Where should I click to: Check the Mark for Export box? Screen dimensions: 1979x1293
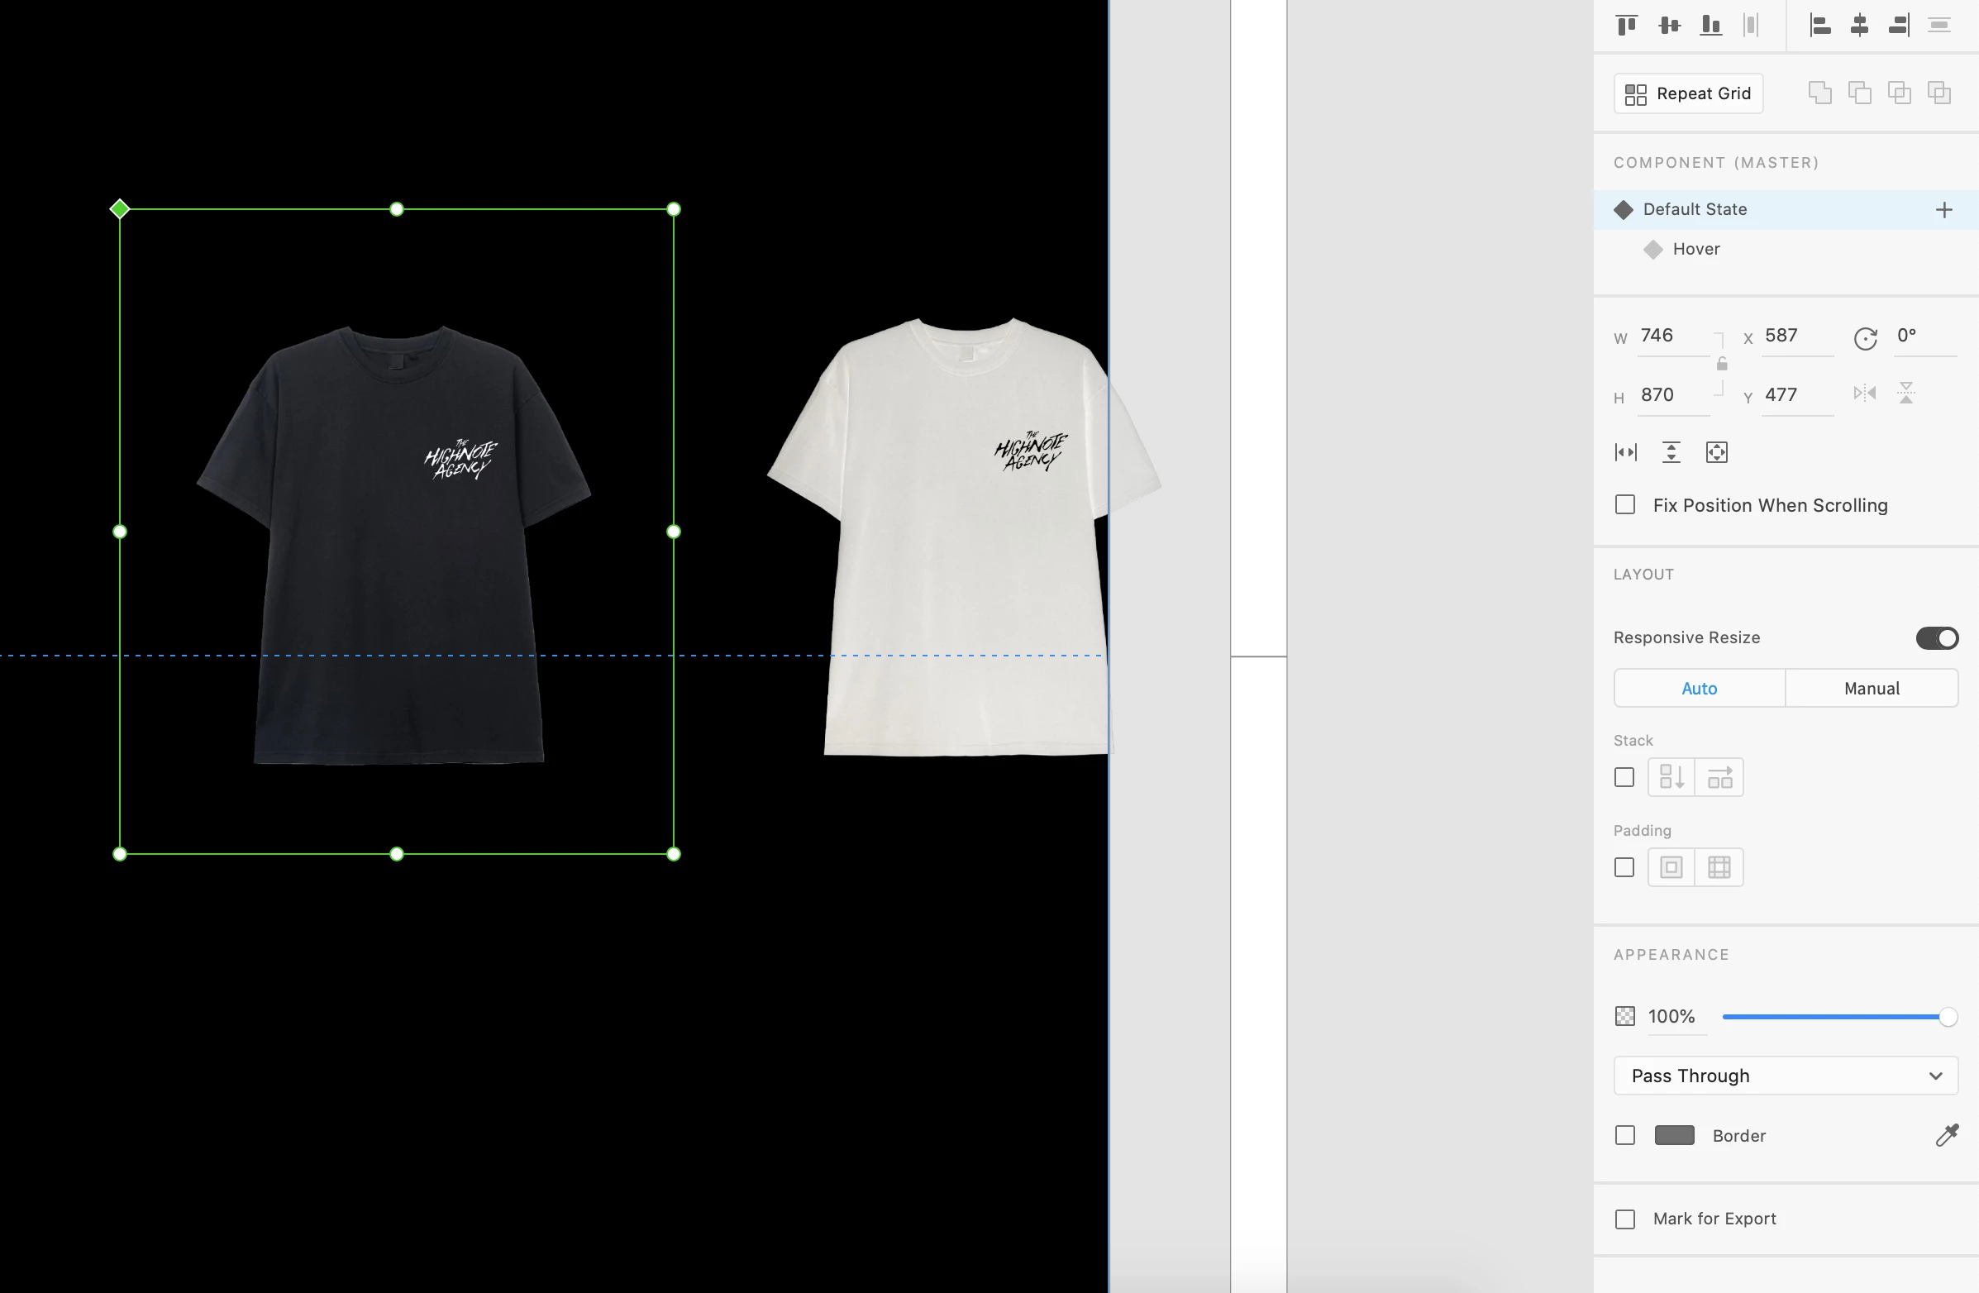click(1624, 1219)
